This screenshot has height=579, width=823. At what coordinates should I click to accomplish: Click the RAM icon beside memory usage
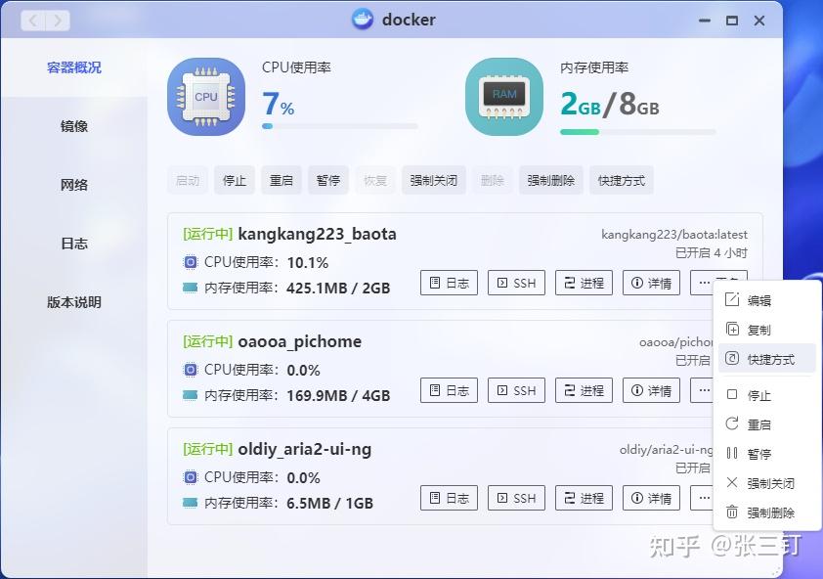click(x=503, y=95)
